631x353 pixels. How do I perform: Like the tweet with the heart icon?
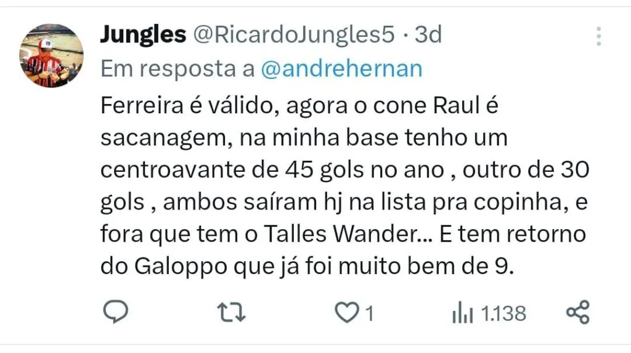348,312
